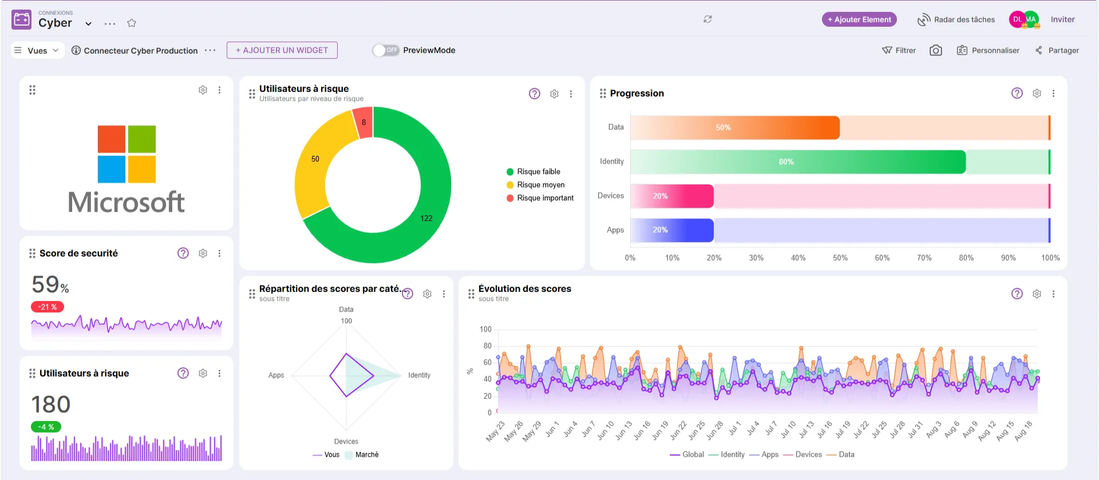Click the AJOUTER UN WIDGET button

282,50
